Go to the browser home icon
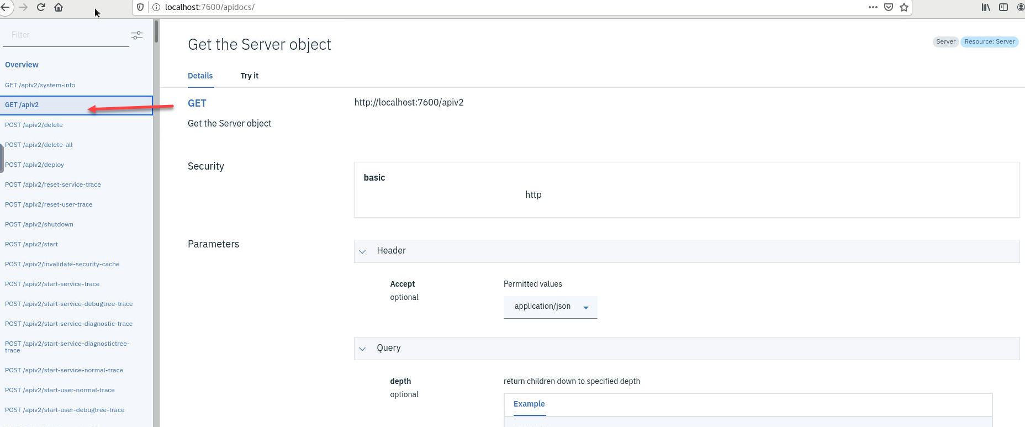This screenshot has height=427, width=1025. 59,7
